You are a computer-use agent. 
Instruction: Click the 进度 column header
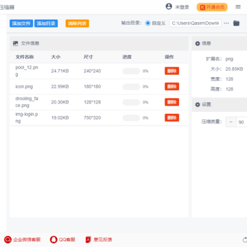(127, 57)
